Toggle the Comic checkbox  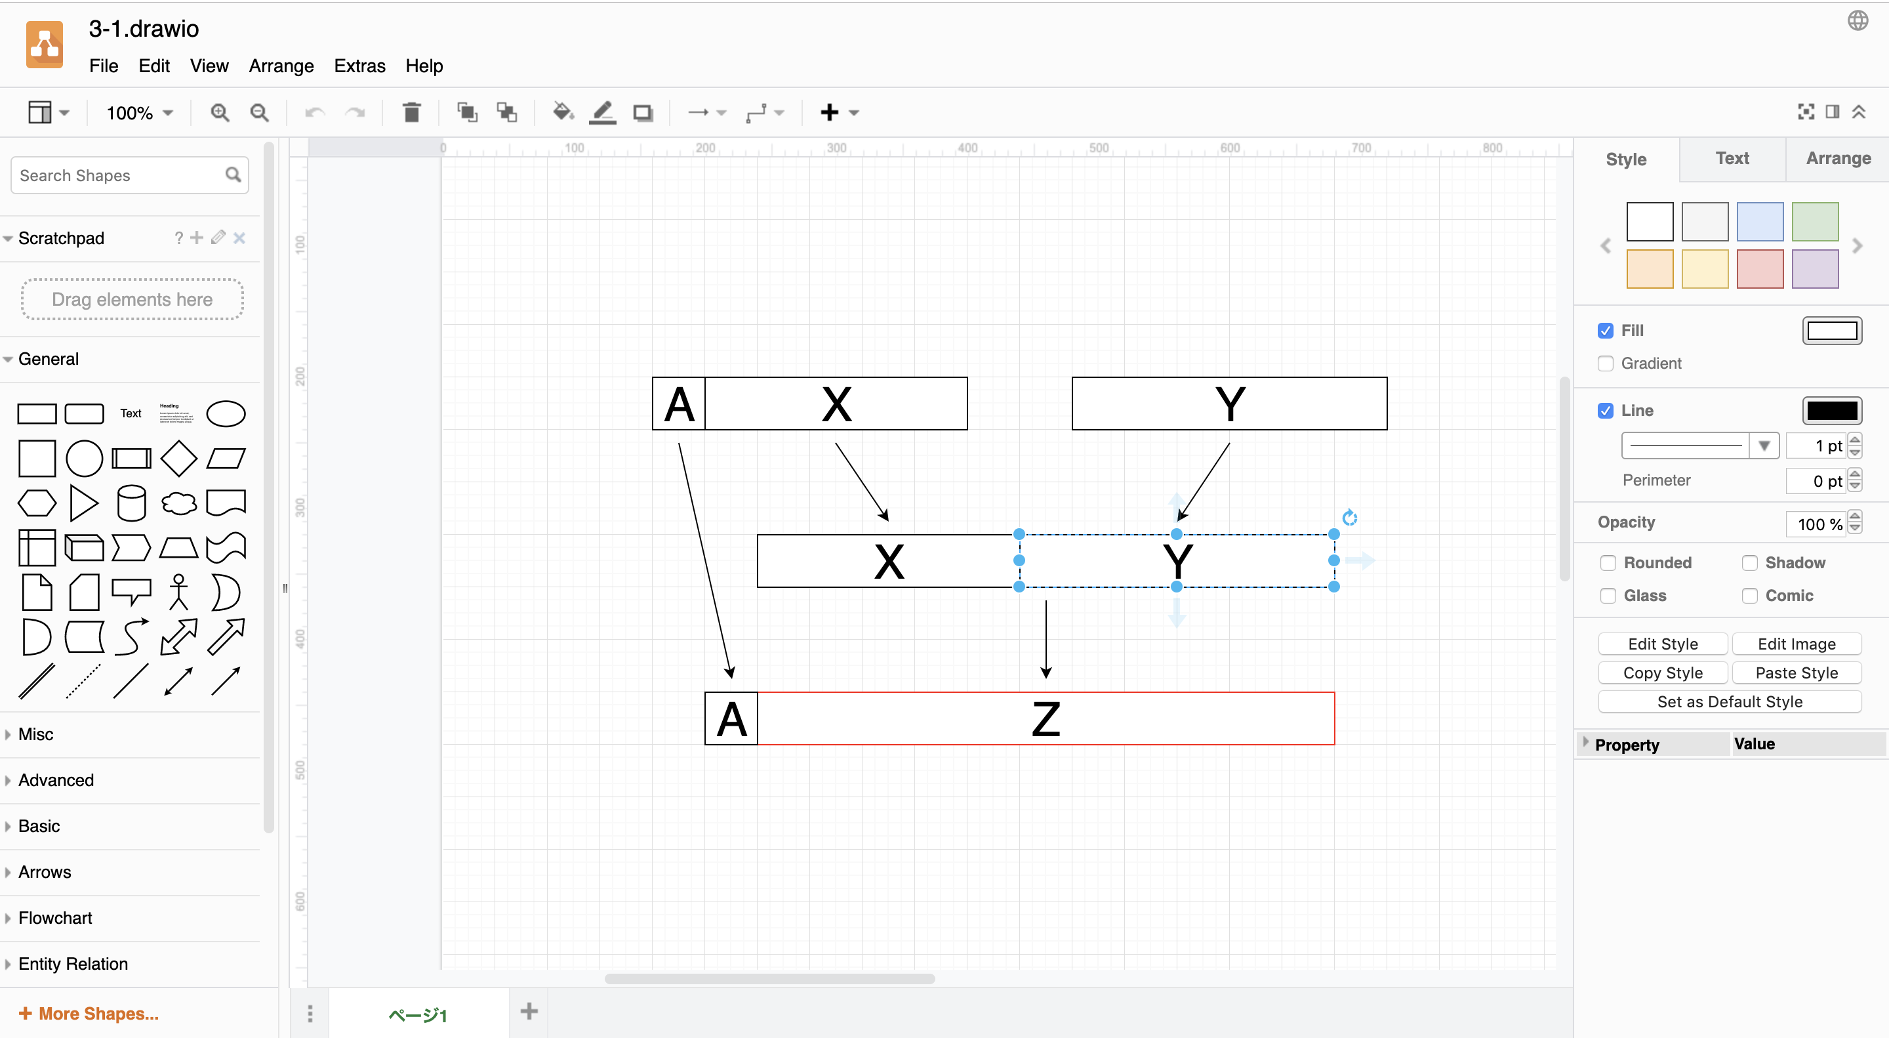pyautogui.click(x=1750, y=596)
